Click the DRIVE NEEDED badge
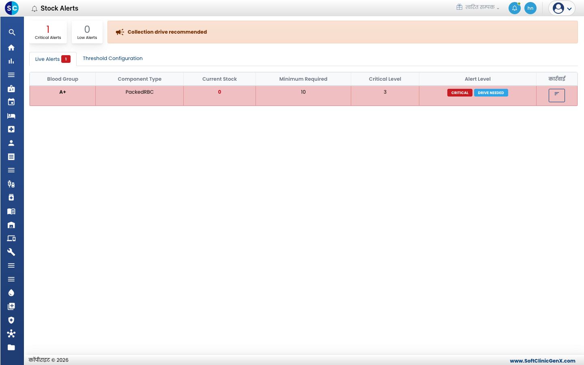The width and height of the screenshot is (584, 365). click(x=491, y=93)
